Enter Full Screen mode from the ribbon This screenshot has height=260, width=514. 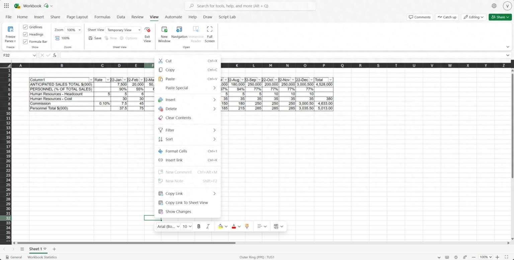(209, 34)
